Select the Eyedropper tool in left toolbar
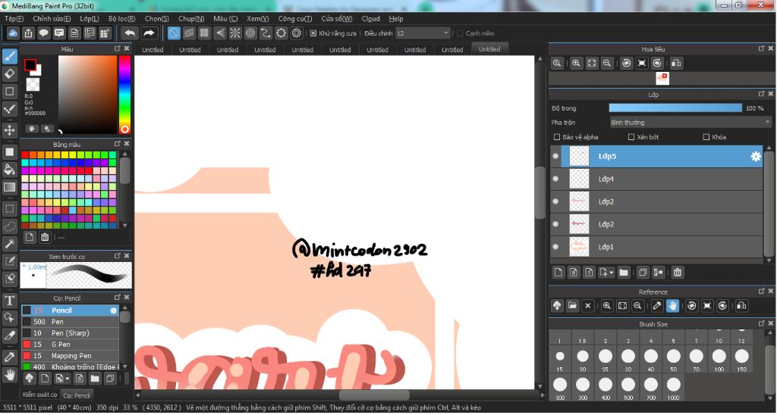This screenshot has height=415, width=777. pos(9,357)
